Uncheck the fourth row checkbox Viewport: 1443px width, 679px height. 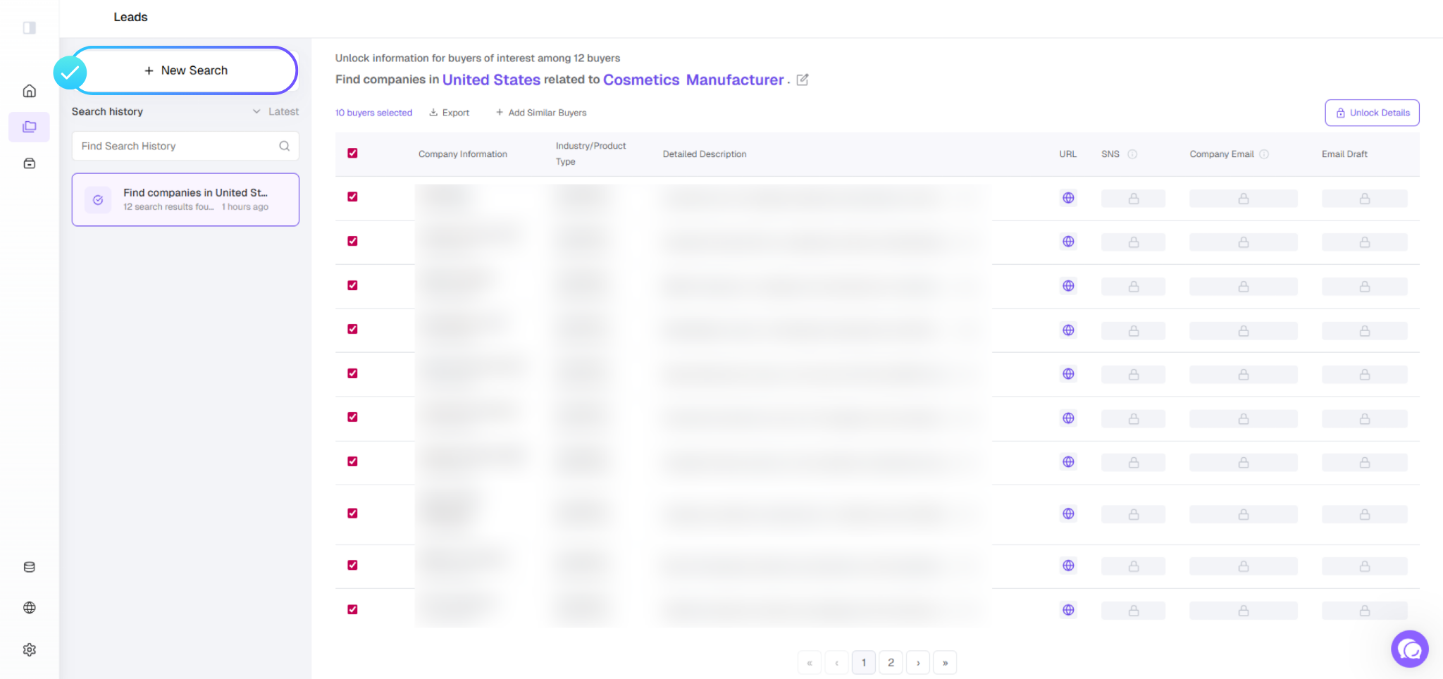352,329
